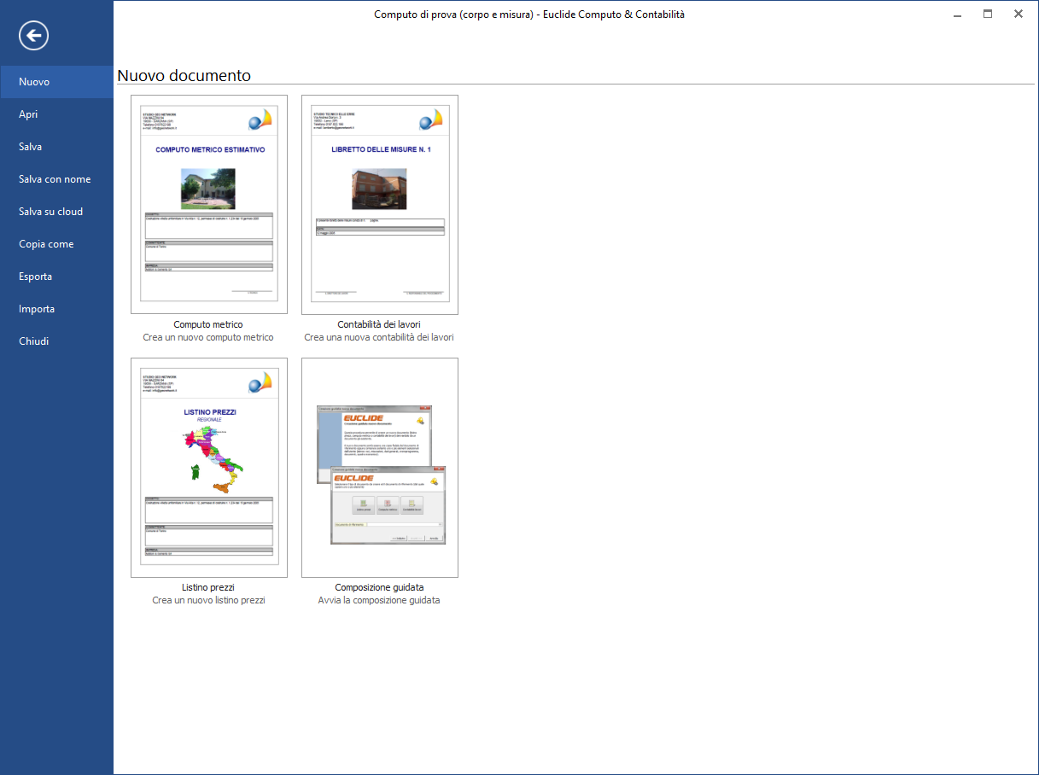Open the Apri menu entry
The image size is (1039, 775).
point(28,114)
